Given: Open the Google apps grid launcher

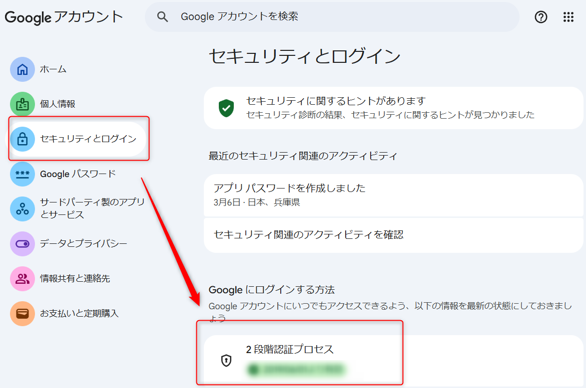Looking at the screenshot, I should pos(569,17).
